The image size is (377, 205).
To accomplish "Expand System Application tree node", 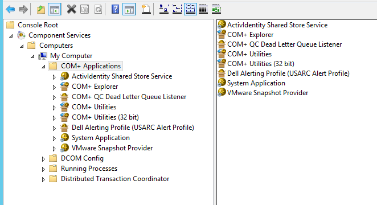I will 54,138.
